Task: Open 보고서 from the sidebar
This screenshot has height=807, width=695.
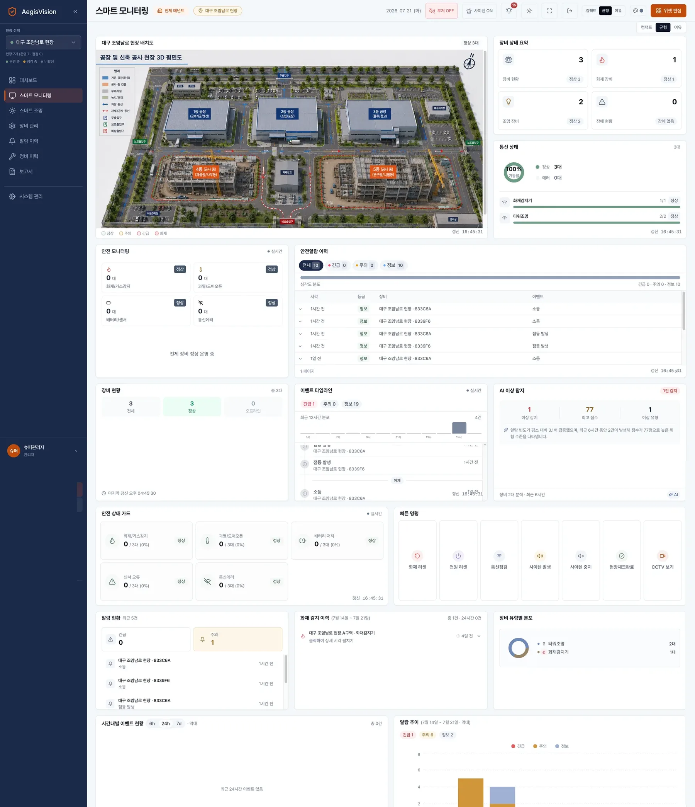Action: click(43, 171)
